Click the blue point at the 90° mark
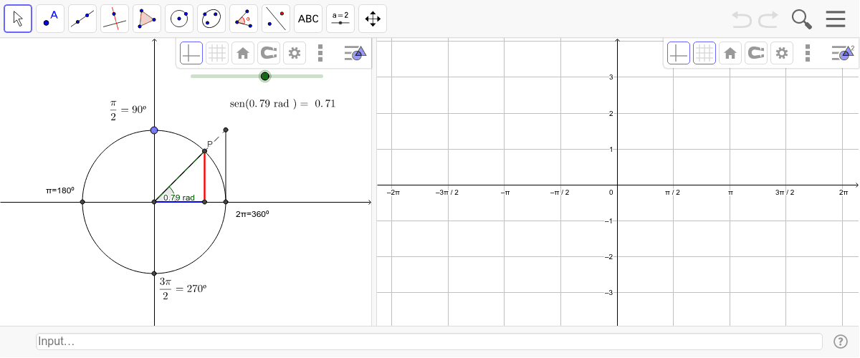Screen dimensions: 860x358 click(154, 130)
